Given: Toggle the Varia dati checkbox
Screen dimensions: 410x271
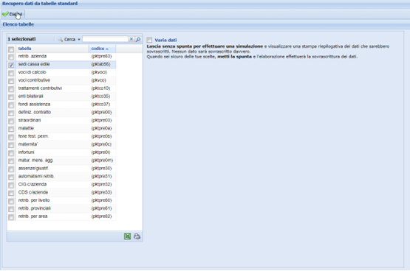Looking at the screenshot, I should (149, 40).
